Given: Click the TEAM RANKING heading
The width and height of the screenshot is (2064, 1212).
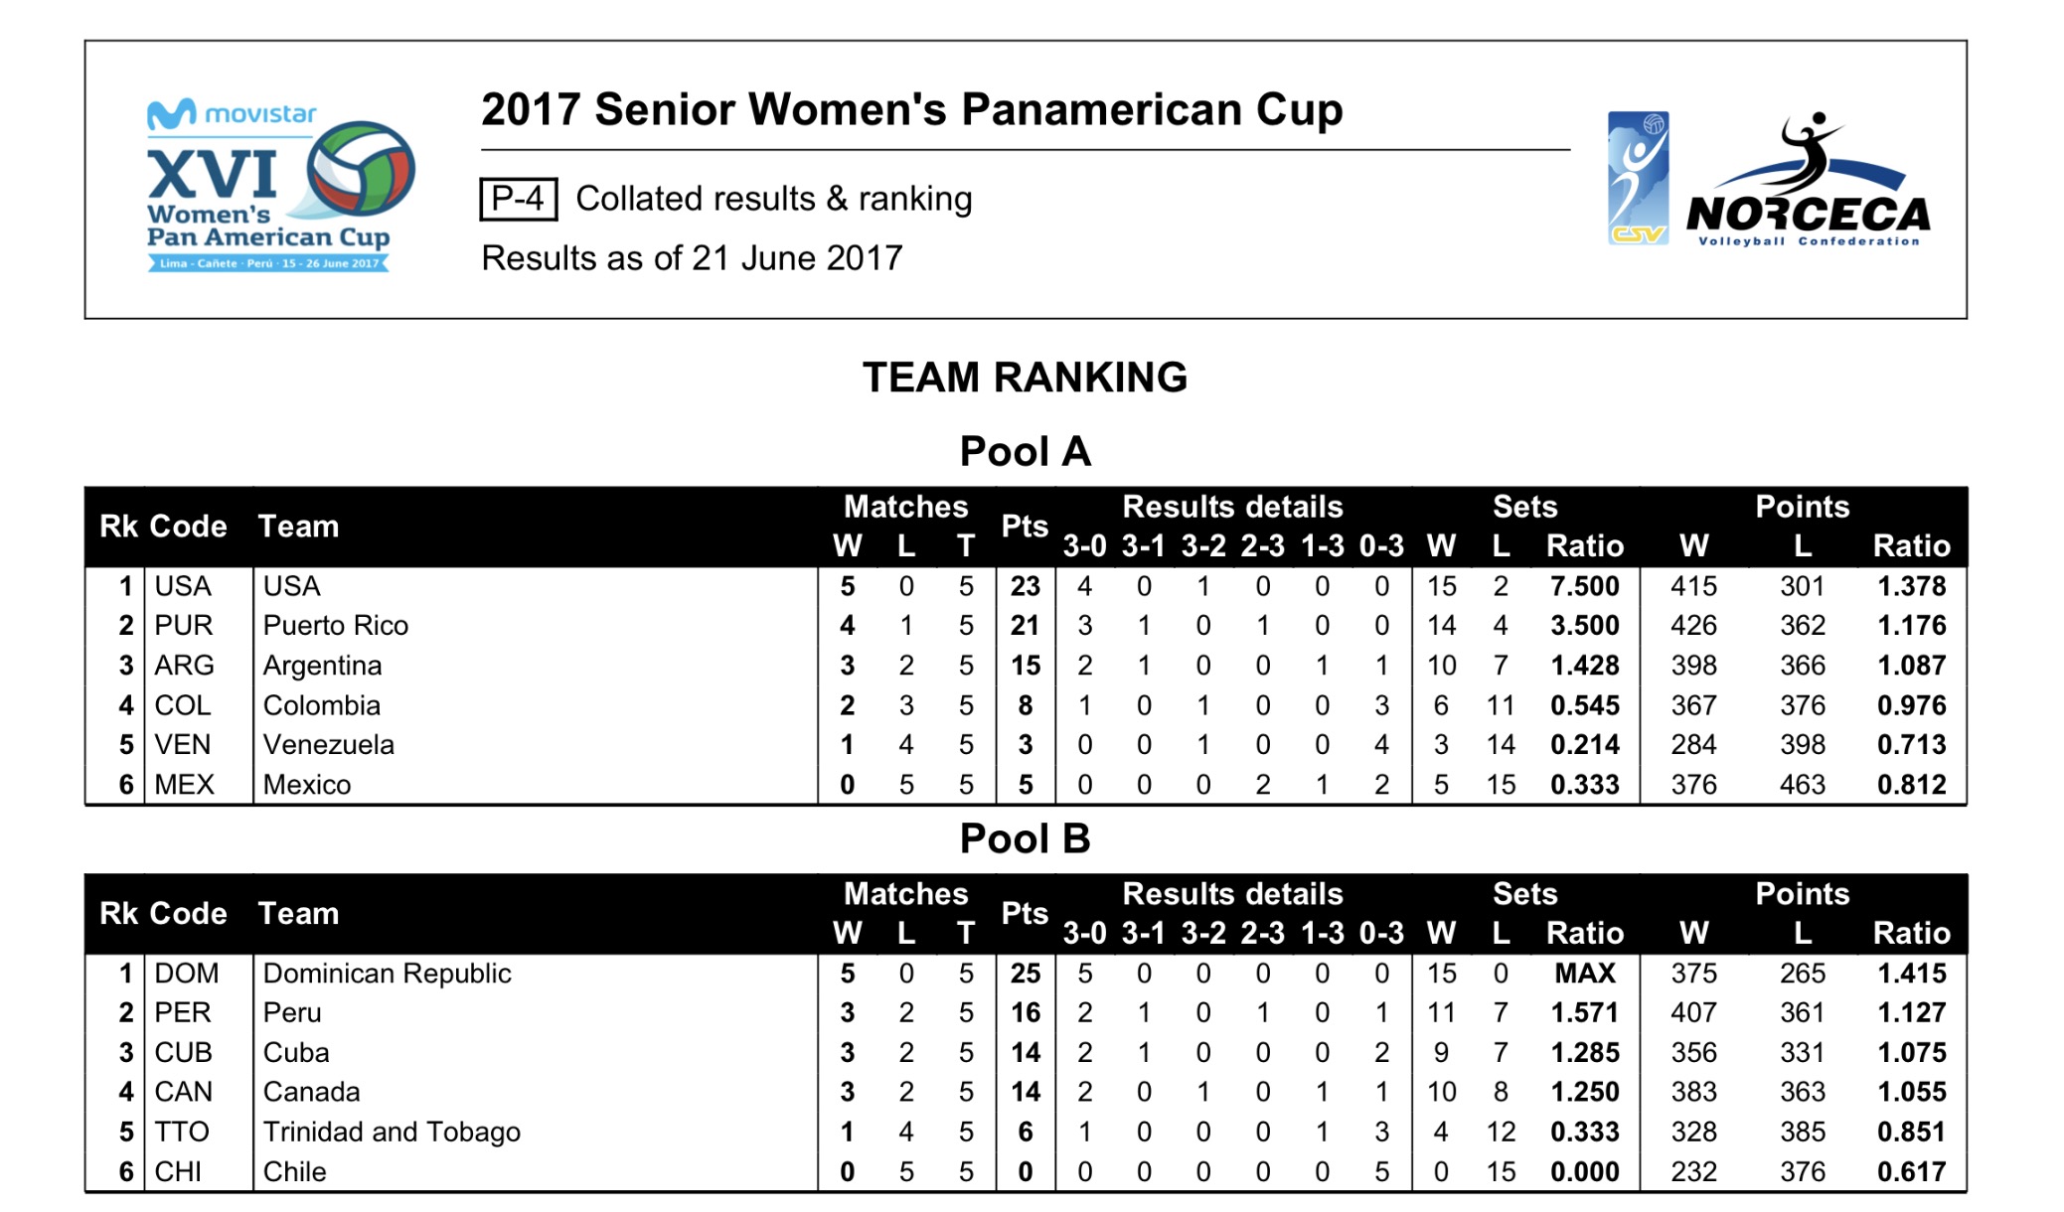Looking at the screenshot, I should [1025, 378].
